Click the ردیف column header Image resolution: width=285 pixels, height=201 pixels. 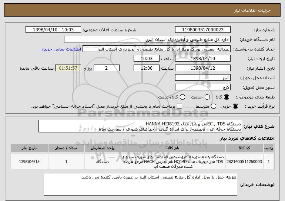tap(269, 148)
